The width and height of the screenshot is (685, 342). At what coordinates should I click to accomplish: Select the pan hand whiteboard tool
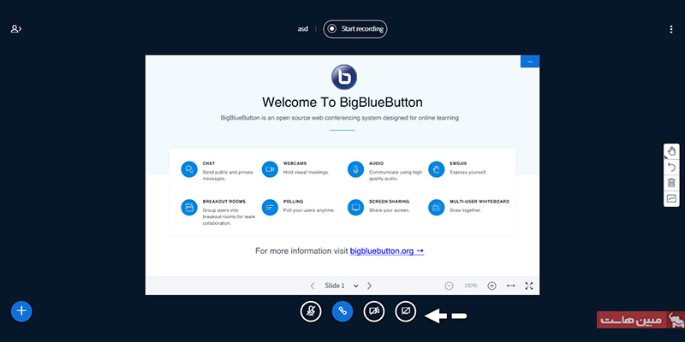coord(671,151)
